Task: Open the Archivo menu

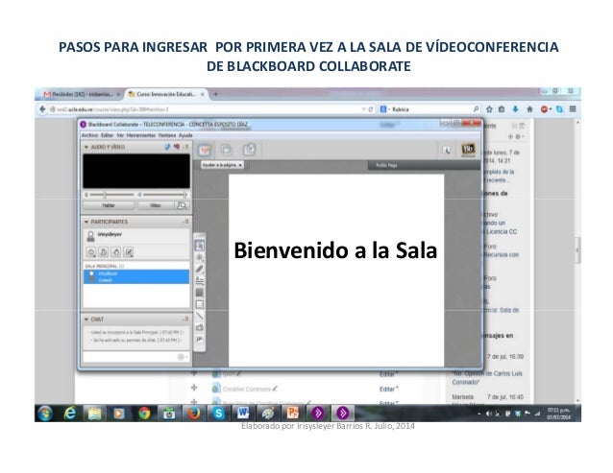Action: click(x=89, y=135)
